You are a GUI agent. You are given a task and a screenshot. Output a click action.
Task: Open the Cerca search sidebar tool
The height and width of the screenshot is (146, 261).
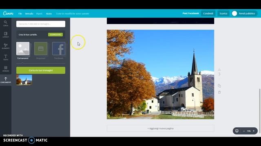click(6, 24)
